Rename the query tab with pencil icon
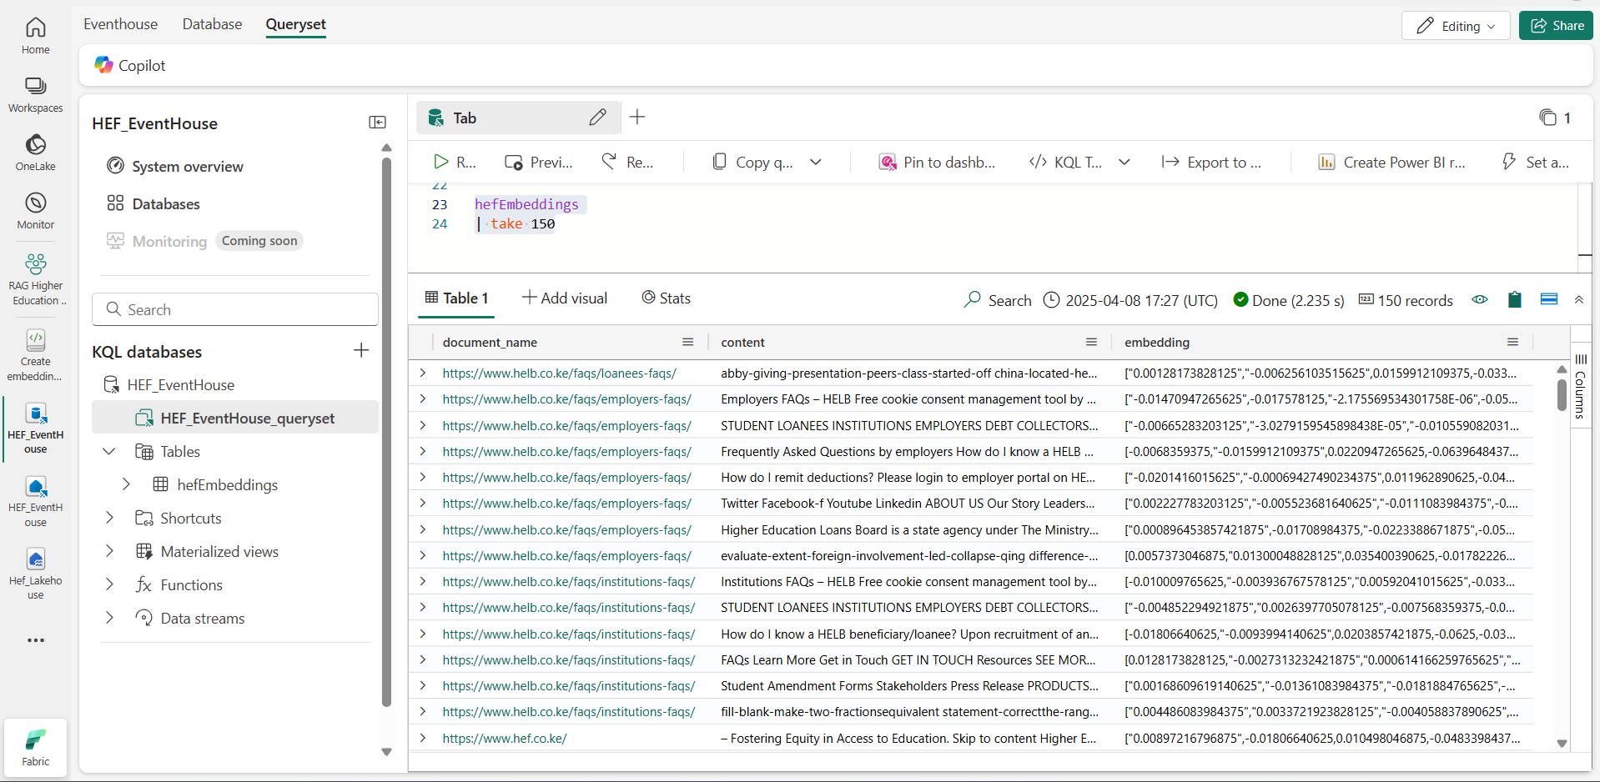 (597, 118)
